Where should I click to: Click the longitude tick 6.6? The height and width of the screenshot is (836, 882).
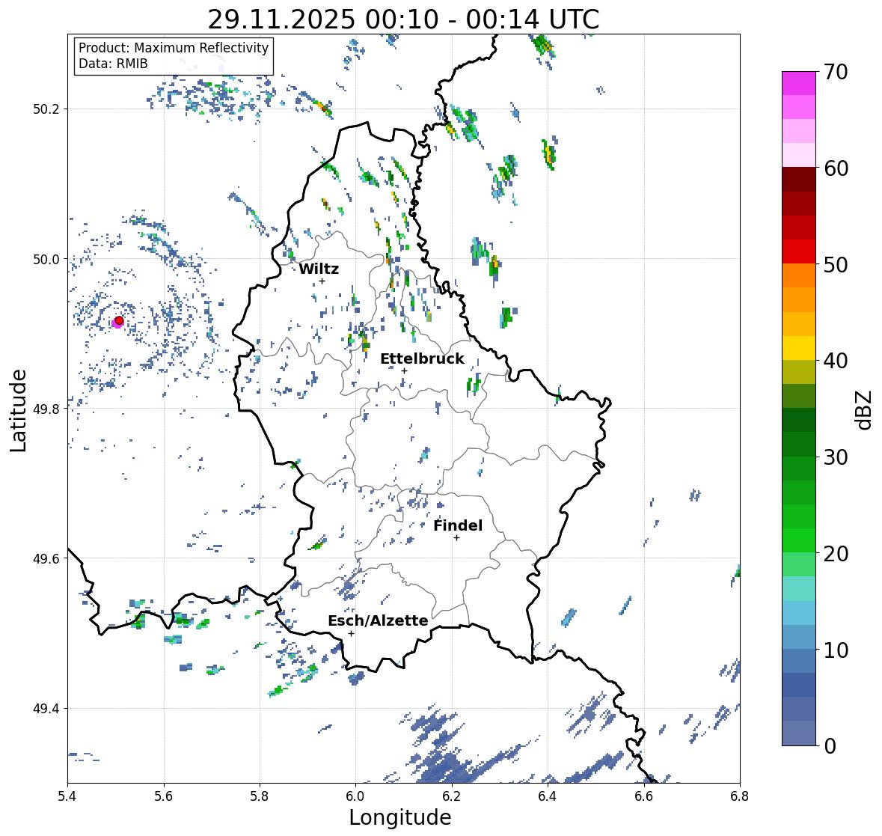pos(643,796)
